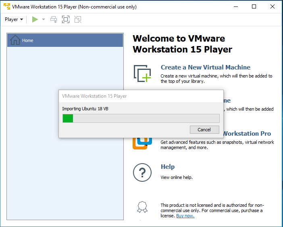
Task: Close the VMware Player window
Action: tap(273, 7)
